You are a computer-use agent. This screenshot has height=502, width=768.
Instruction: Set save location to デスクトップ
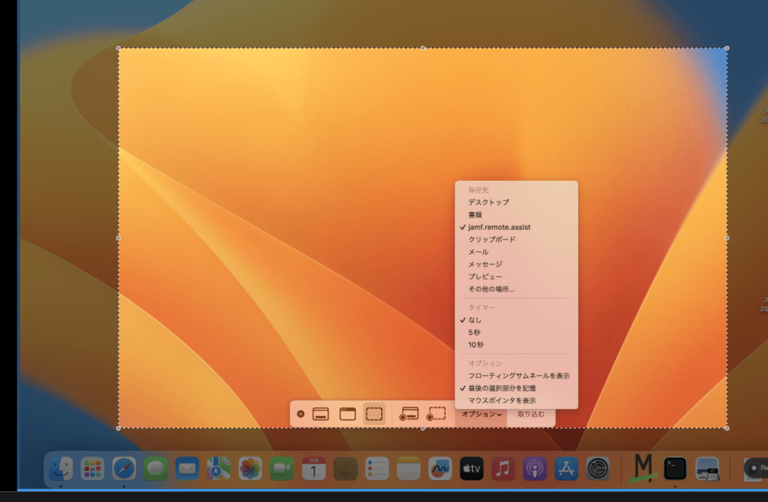(x=488, y=202)
